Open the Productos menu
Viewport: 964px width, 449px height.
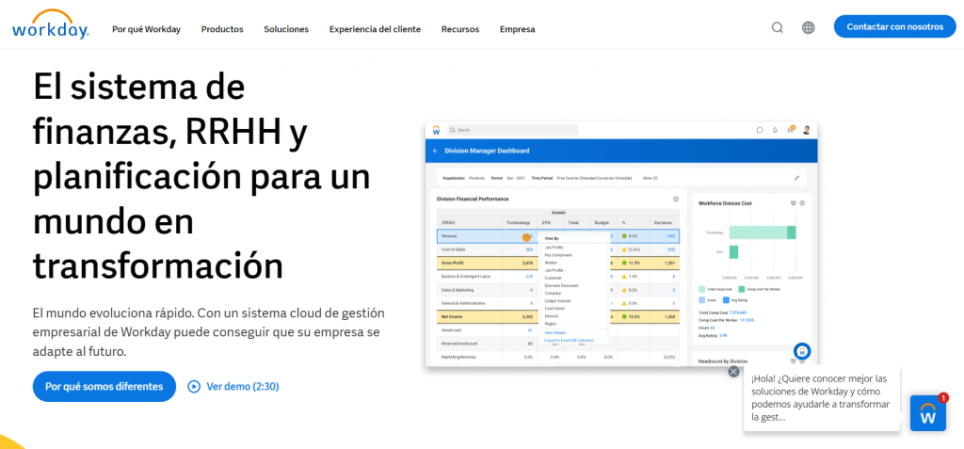[x=222, y=29]
